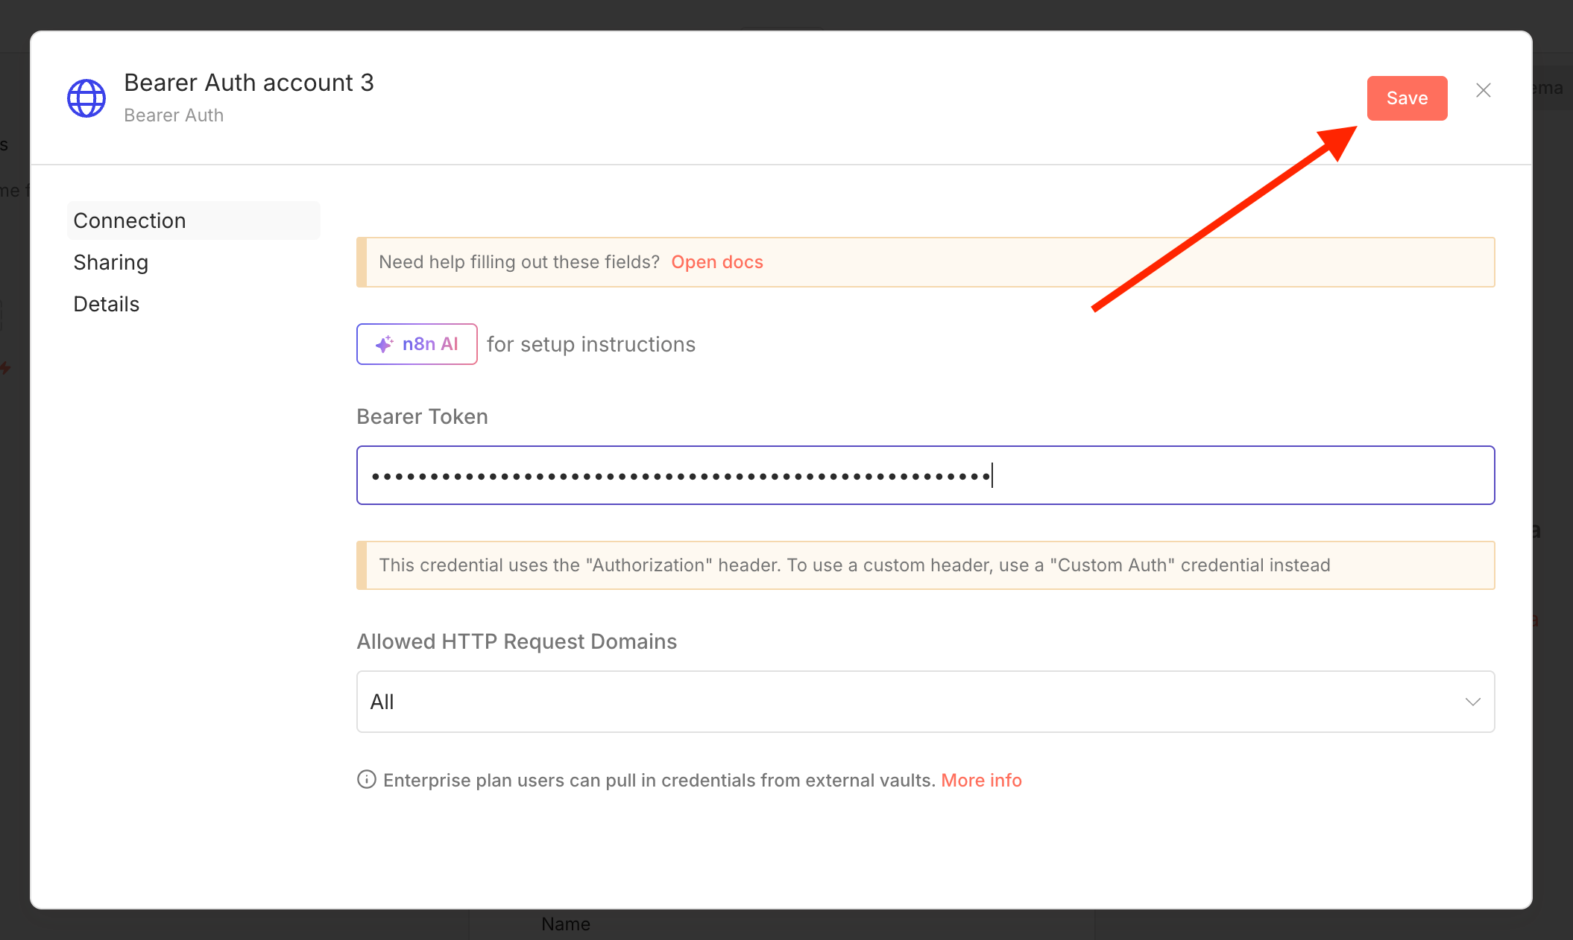Open the n8n AI setup assistant
1573x940 pixels.
point(417,344)
